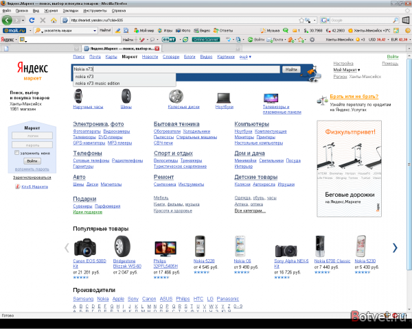
Task: Open the Samsung manufacturer link
Action: (83, 299)
